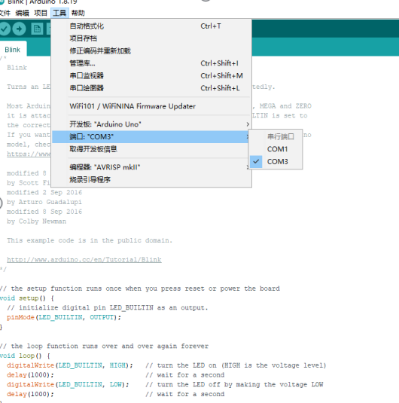Open the 编辑 menu
The height and width of the screenshot is (403, 399).
tap(22, 13)
